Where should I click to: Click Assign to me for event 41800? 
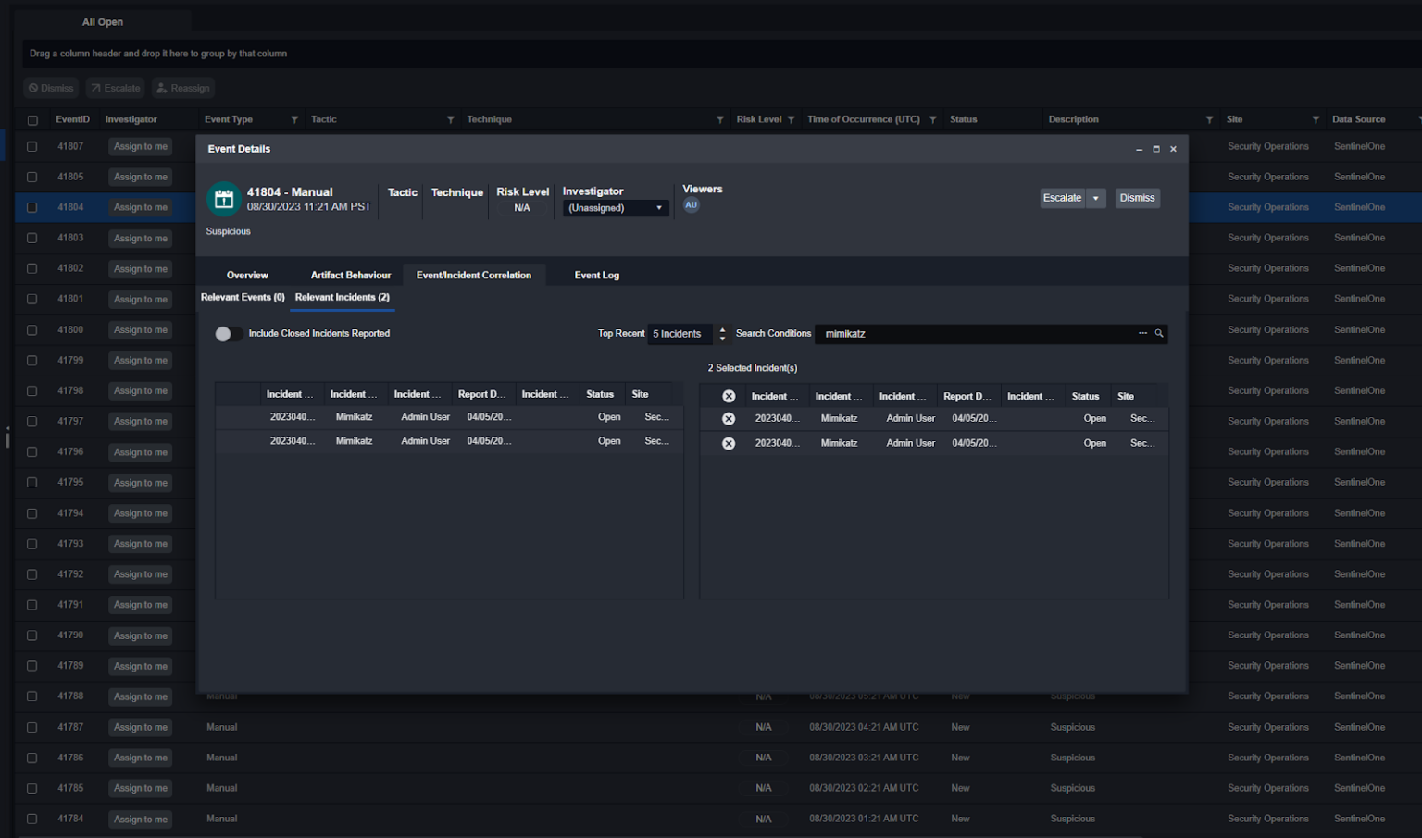[140, 329]
